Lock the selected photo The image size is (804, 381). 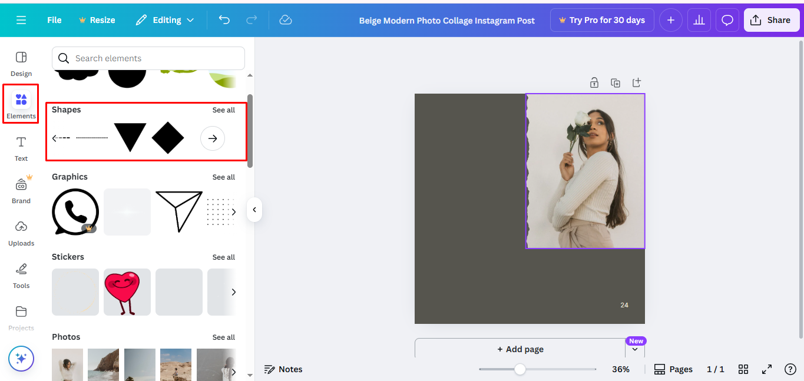(594, 82)
